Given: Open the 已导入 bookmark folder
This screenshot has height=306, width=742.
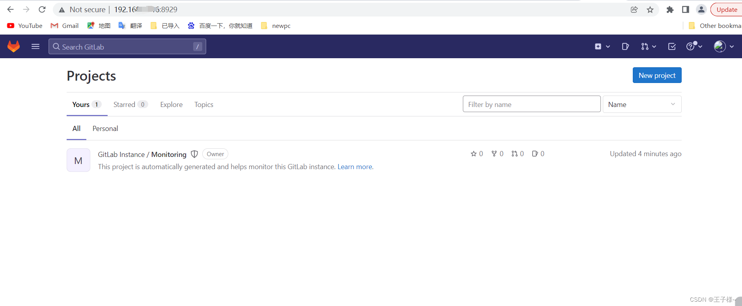Looking at the screenshot, I should point(165,26).
